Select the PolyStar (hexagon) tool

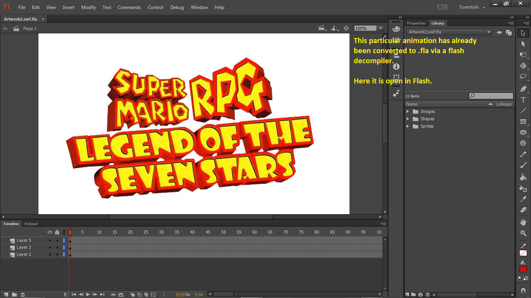[523, 143]
